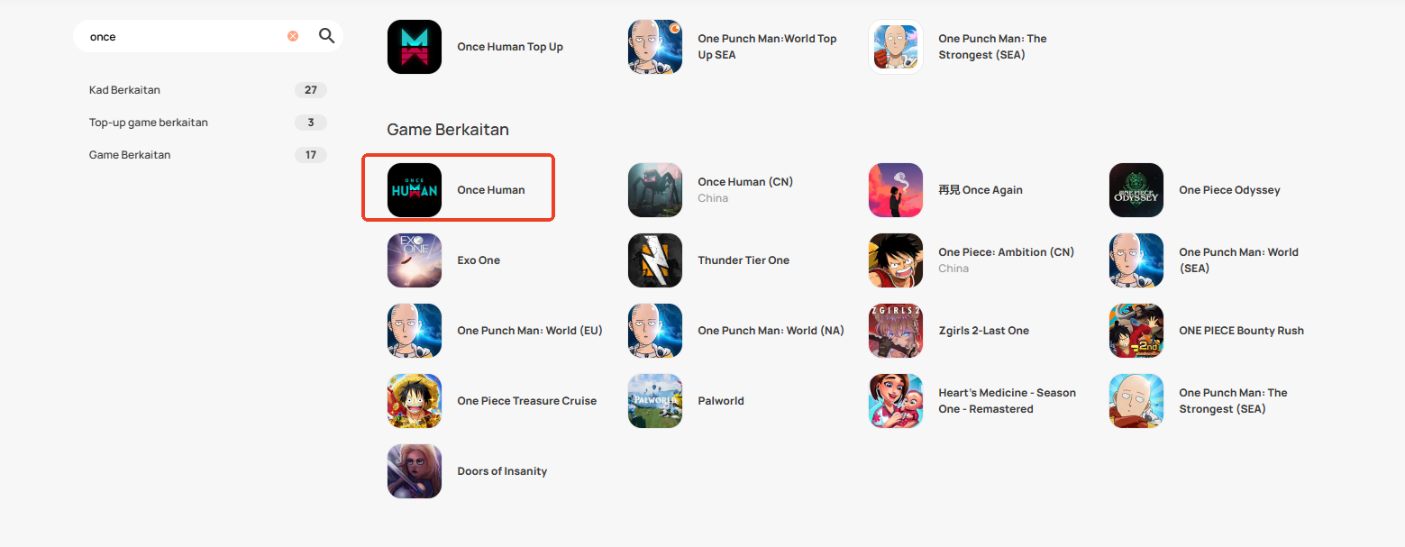Image resolution: width=1405 pixels, height=547 pixels.
Task: Open the Once Human game icon
Action: tap(415, 190)
